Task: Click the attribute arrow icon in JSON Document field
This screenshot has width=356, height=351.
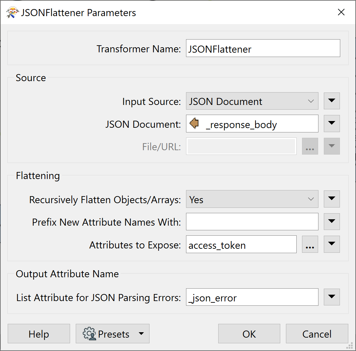Action: click(x=194, y=124)
